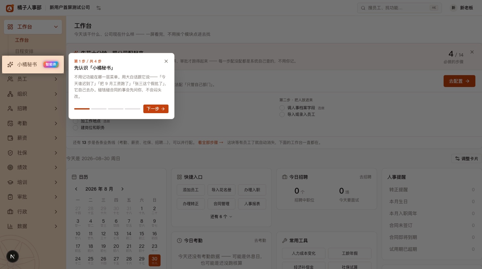
Task: Click the 添加员工 shortcut
Action: click(191, 190)
